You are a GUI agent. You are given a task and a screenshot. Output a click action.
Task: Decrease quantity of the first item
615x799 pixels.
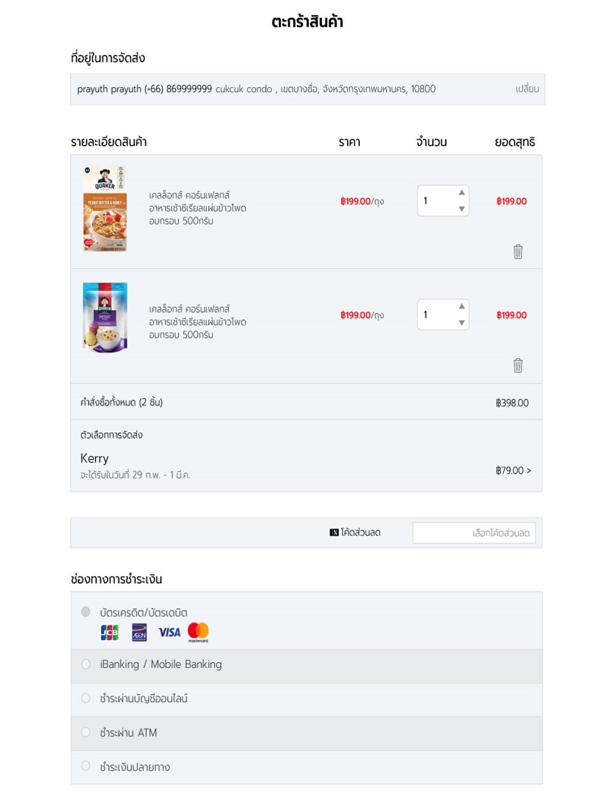pos(462,209)
